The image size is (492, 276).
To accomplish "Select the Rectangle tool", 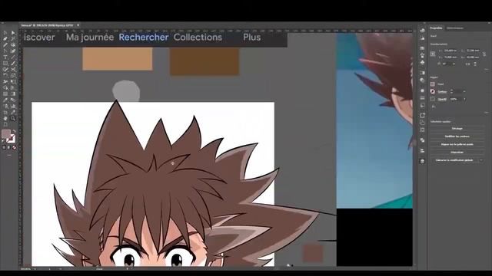I will (x=5, y=63).
